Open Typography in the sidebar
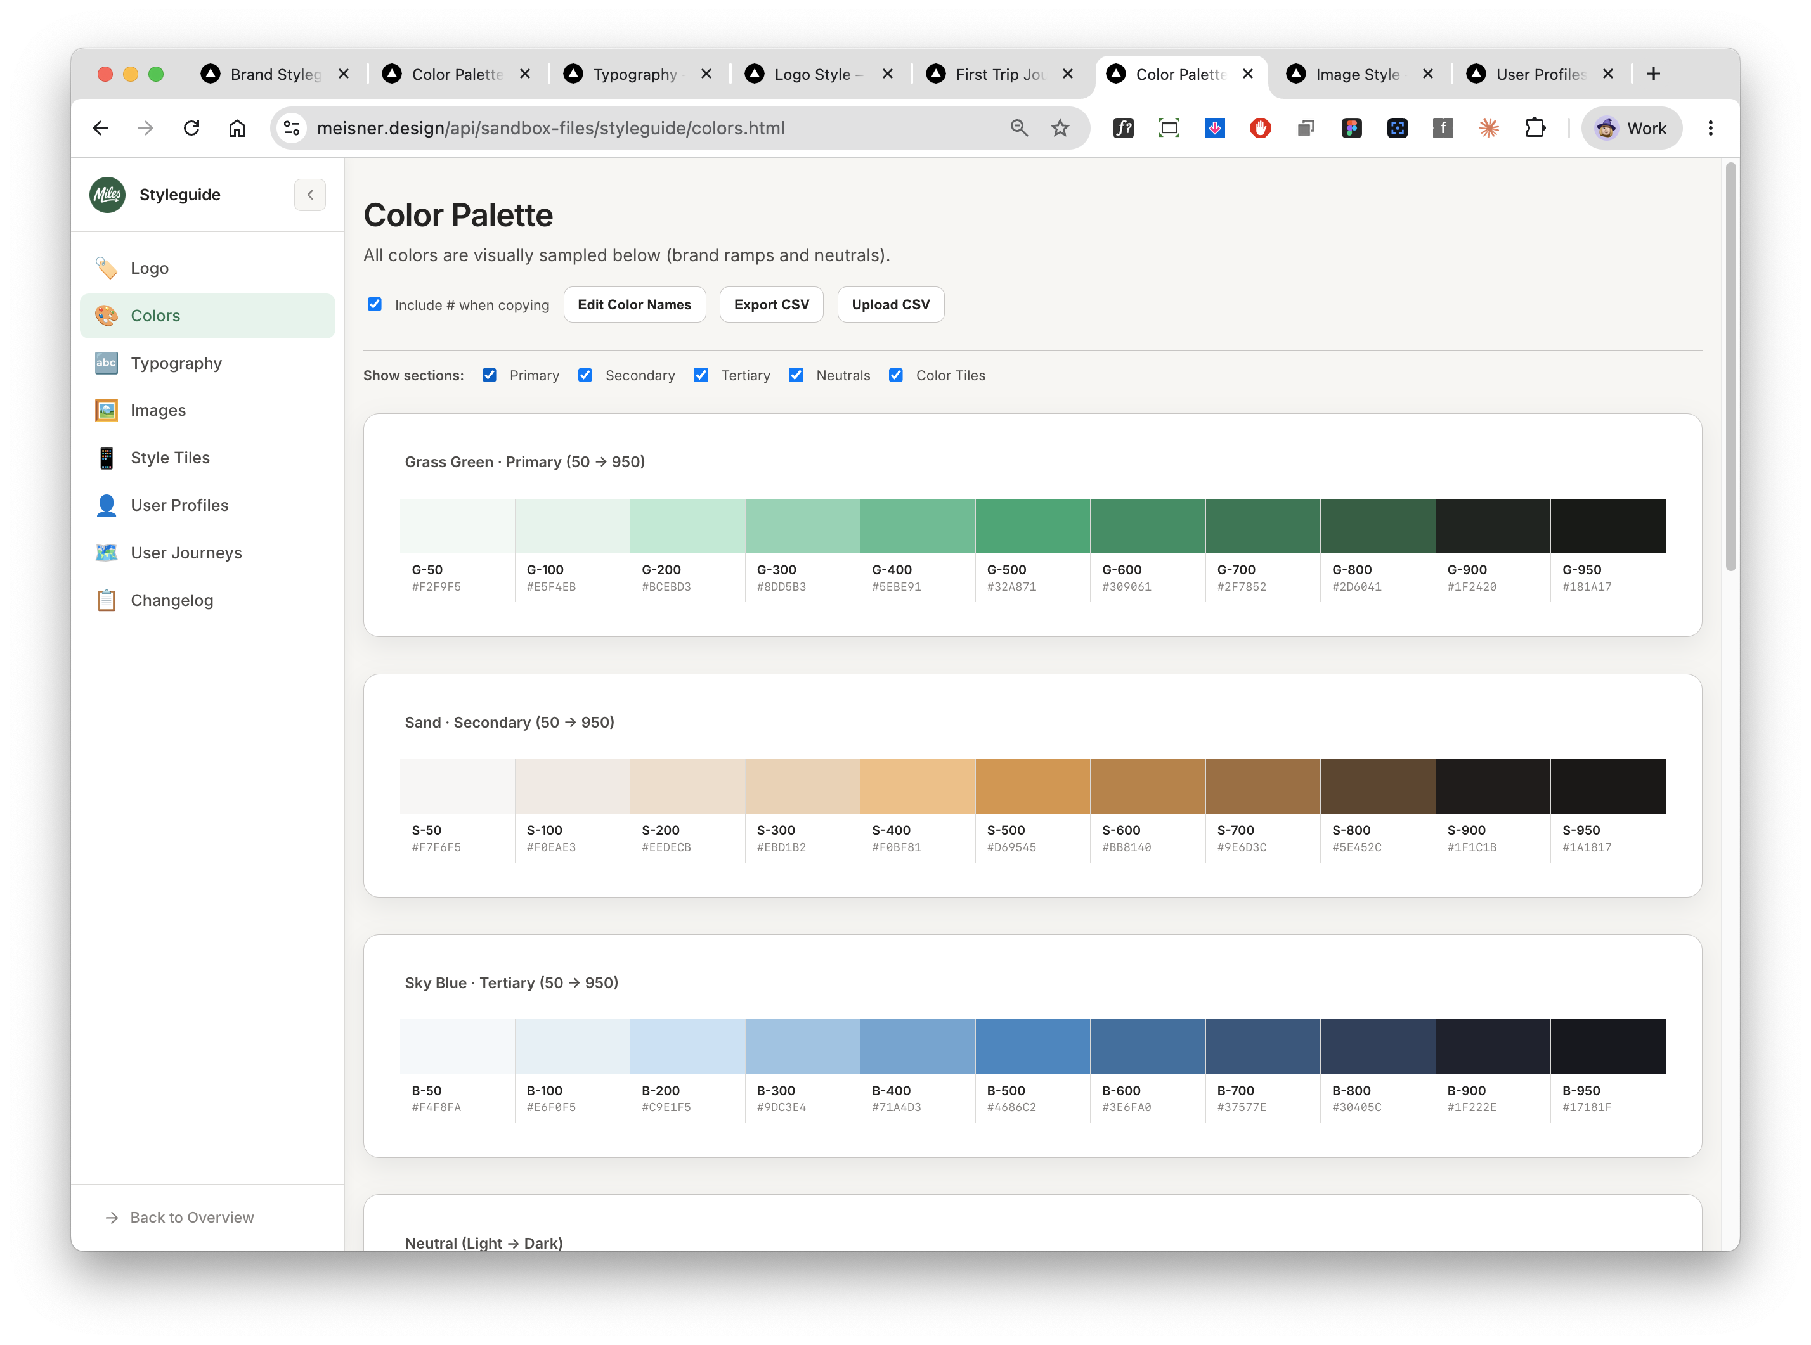This screenshot has width=1811, height=1345. pyautogui.click(x=207, y=363)
